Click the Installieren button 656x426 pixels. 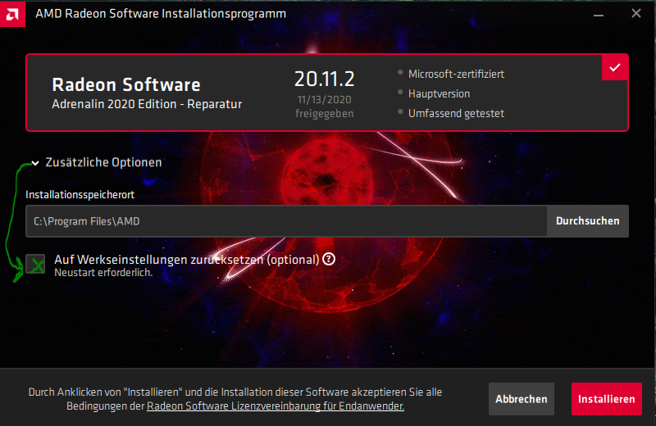606,399
